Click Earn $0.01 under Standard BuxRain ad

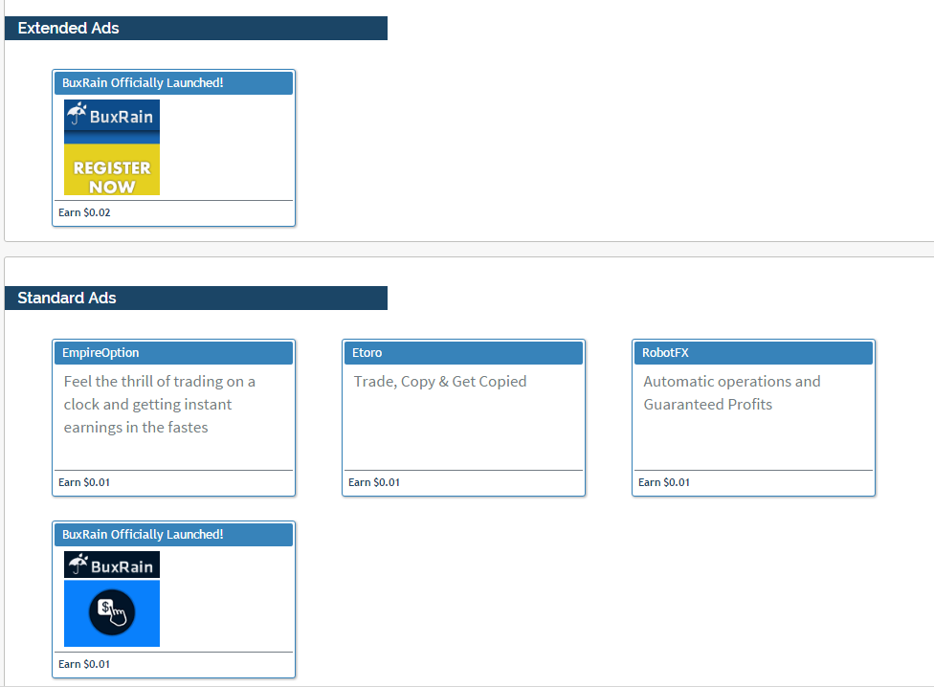(84, 664)
